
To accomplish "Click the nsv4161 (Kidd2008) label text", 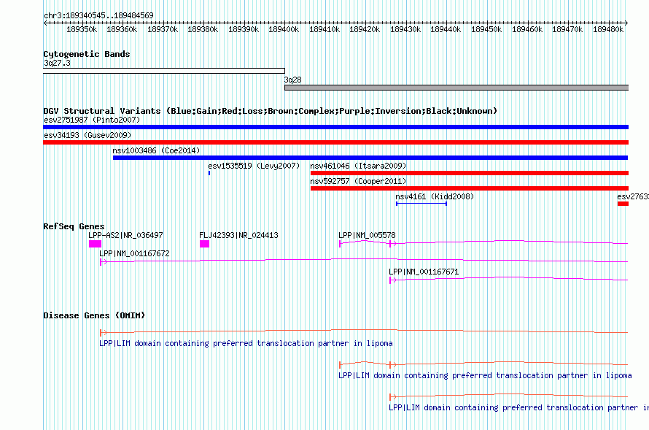I will pos(435,197).
